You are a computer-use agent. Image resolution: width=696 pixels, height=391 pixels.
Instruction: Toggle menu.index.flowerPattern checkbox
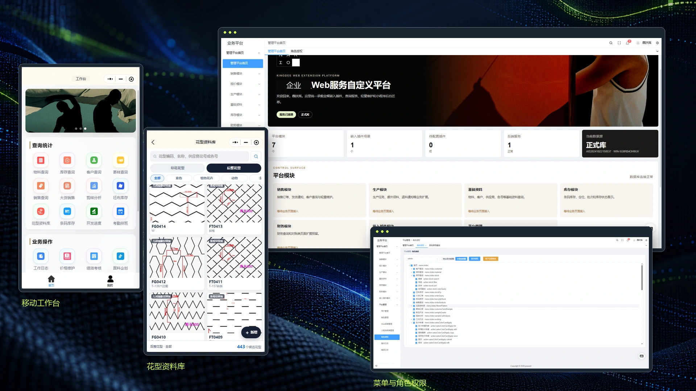tap(414, 306)
